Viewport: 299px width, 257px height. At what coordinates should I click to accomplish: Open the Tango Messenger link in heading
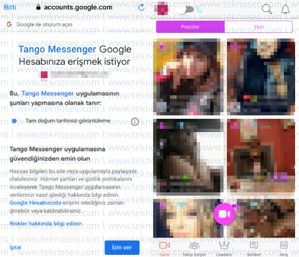click(57, 49)
